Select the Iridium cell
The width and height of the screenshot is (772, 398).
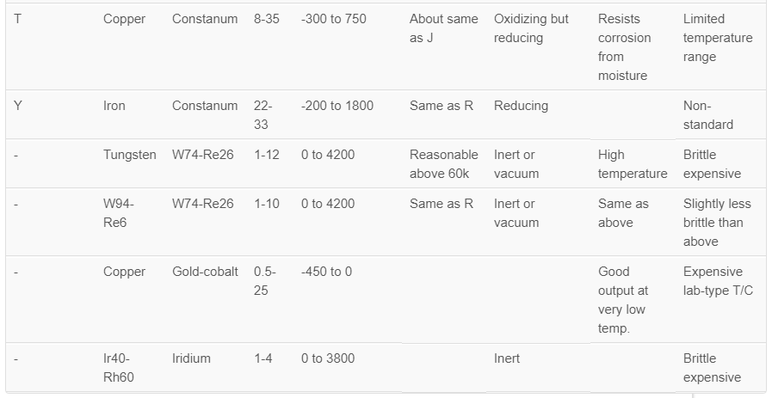click(191, 358)
